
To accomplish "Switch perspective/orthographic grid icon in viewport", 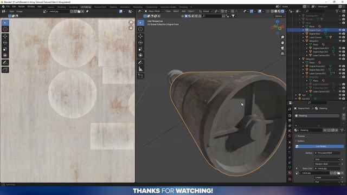I will click(282, 54).
